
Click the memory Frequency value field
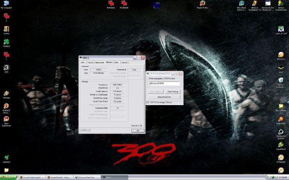click(x=117, y=85)
